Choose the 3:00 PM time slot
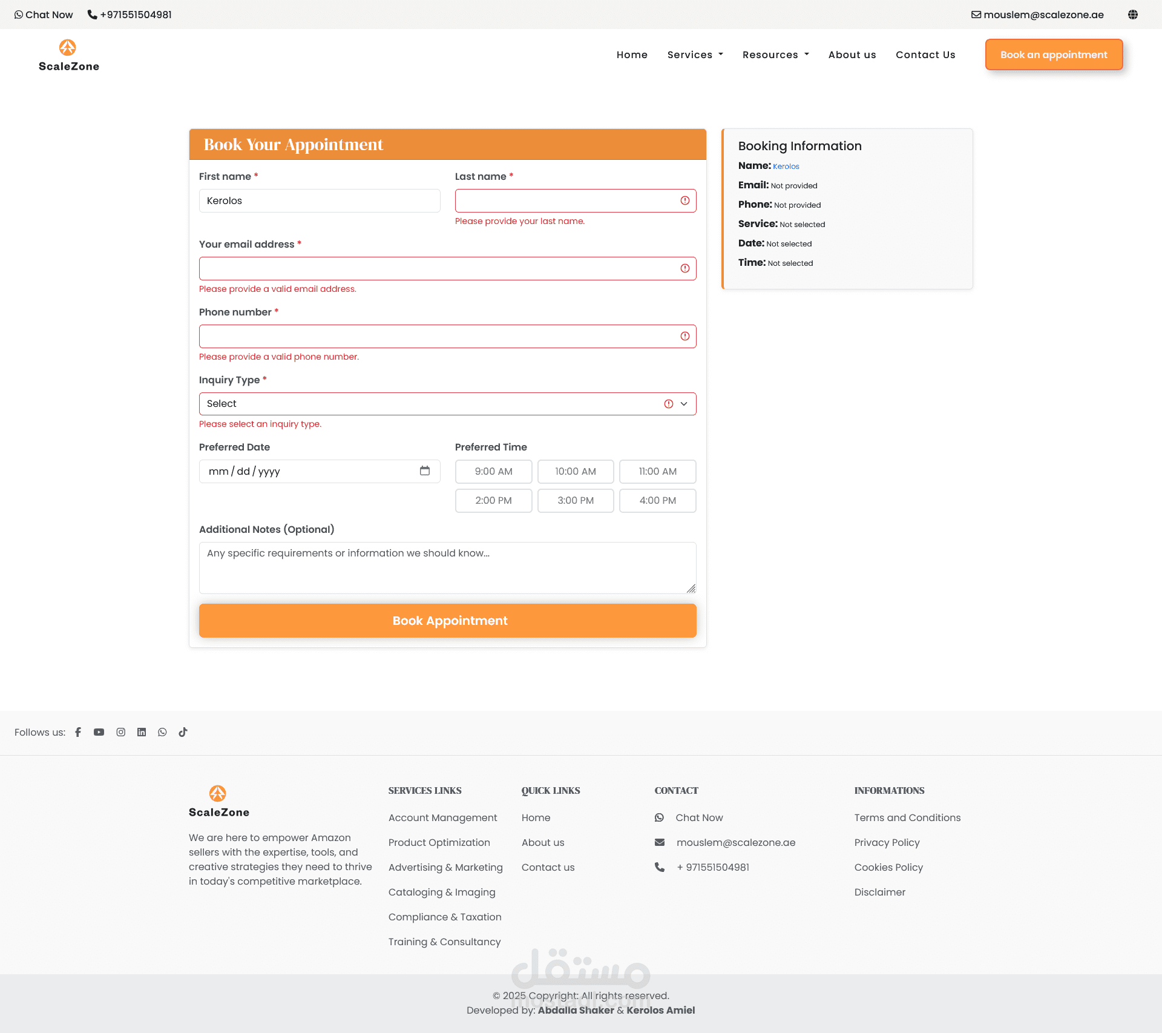 coord(575,500)
